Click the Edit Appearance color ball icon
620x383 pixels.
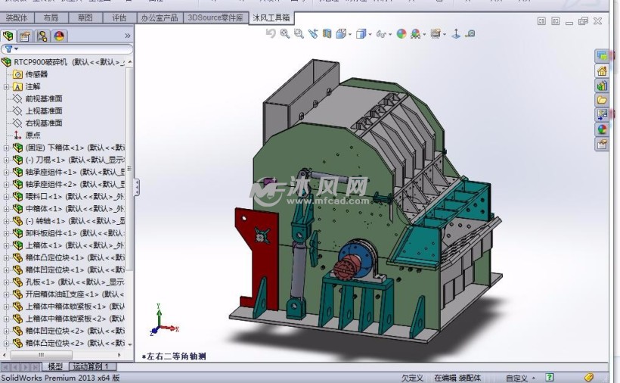coord(401,33)
